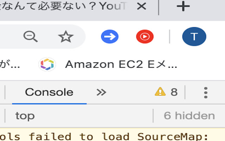This screenshot has width=225, height=141.
Task: Click the blue arrow extension icon
Action: (x=110, y=37)
